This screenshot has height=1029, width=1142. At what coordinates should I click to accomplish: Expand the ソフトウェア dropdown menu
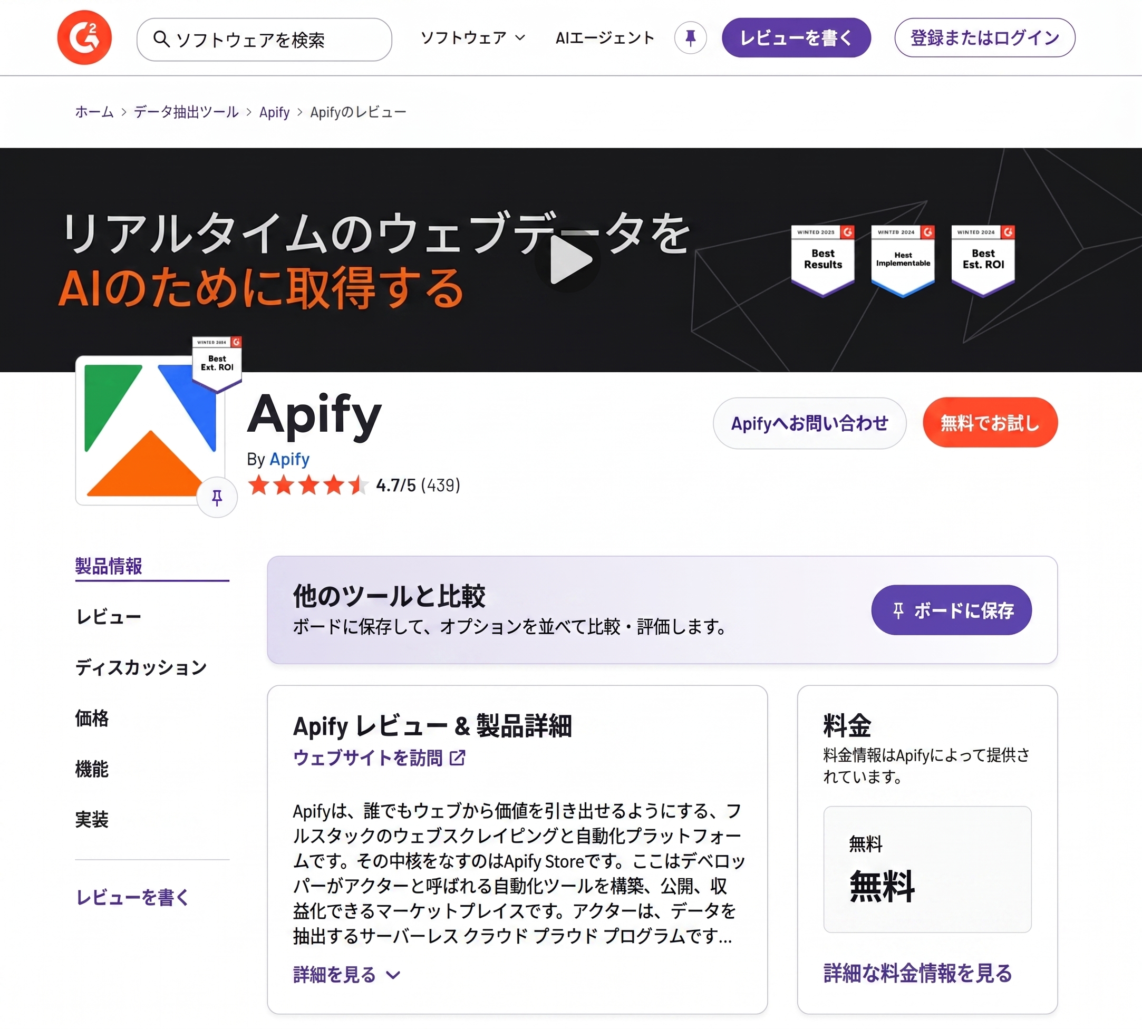[473, 38]
